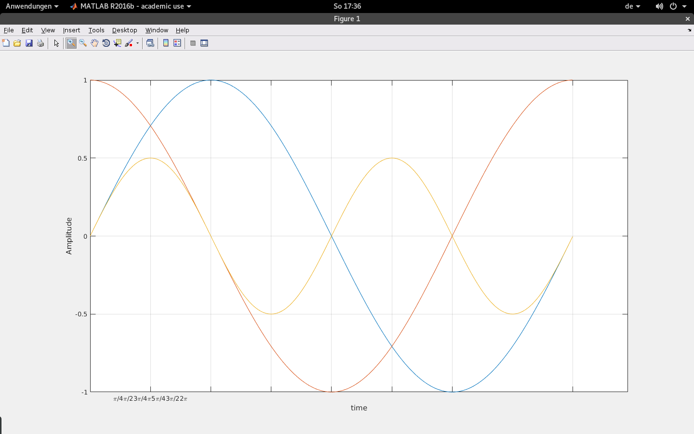The width and height of the screenshot is (694, 434).
Task: Save the figure with the floppy icon
Action: point(29,43)
